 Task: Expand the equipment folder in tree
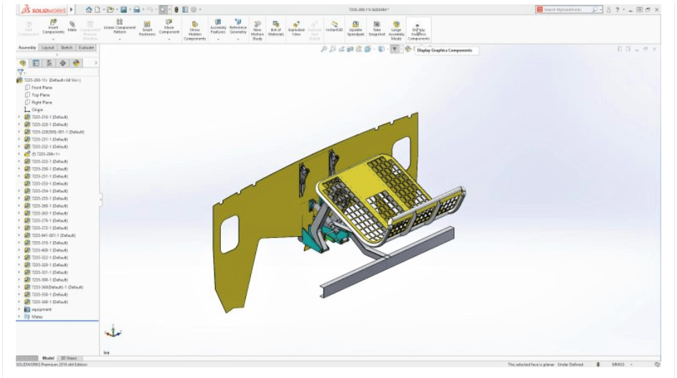click(19, 309)
